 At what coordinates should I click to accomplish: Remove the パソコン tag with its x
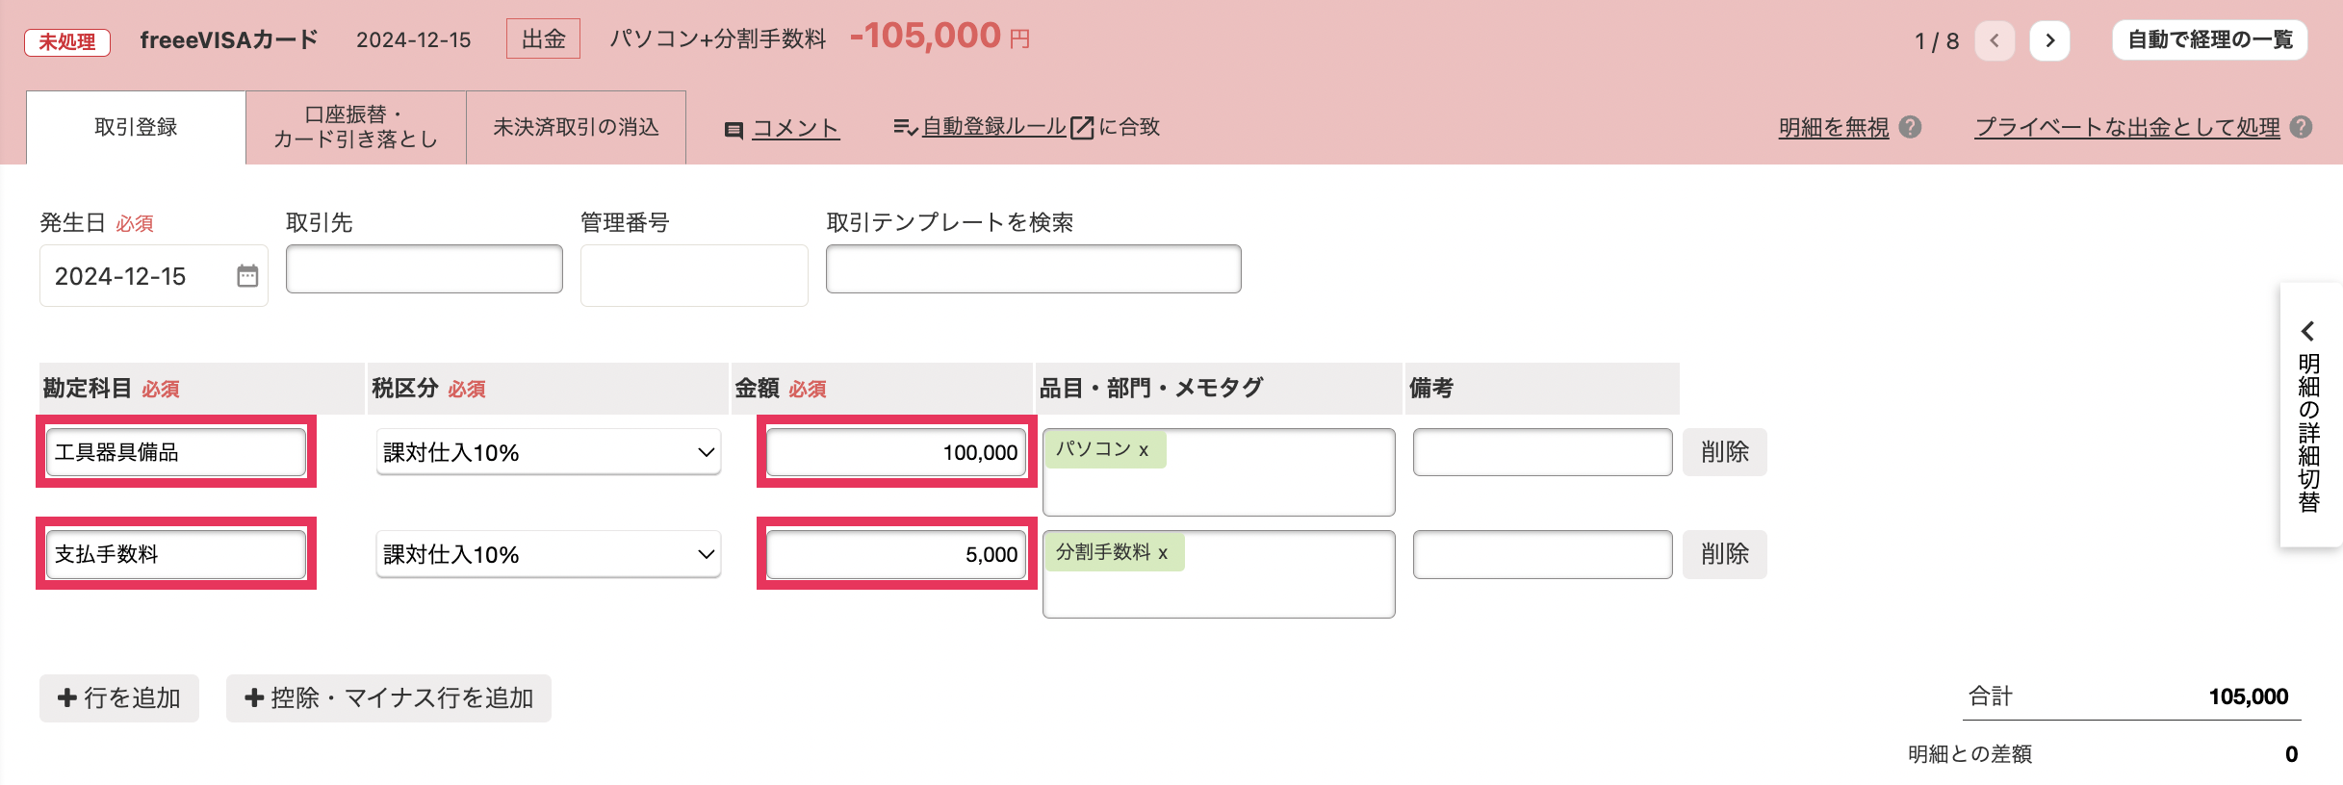1144,450
